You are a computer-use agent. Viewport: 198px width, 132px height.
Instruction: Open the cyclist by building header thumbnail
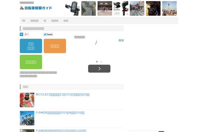105,9
